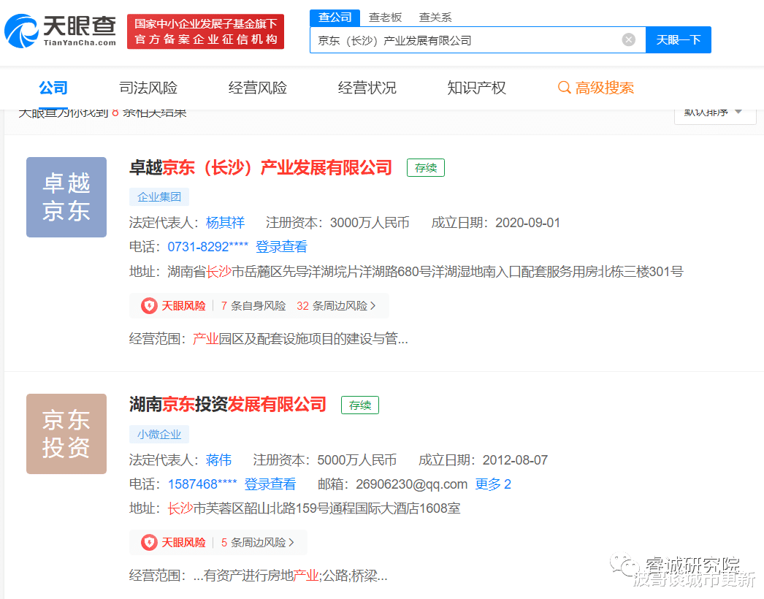This screenshot has height=599, width=764.
Task: Click the 天眼一下 search button
Action: coord(679,40)
